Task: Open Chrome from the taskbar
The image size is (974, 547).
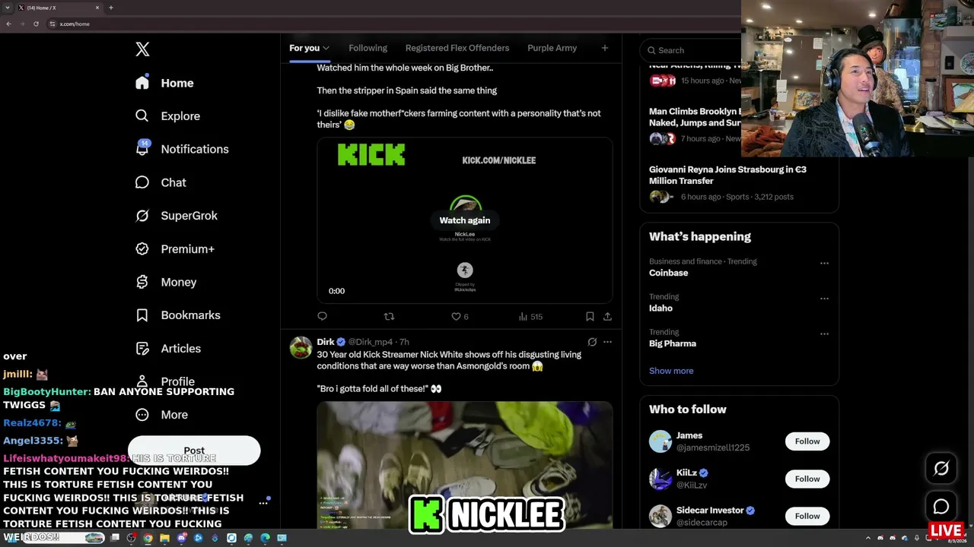Action: 148,538
